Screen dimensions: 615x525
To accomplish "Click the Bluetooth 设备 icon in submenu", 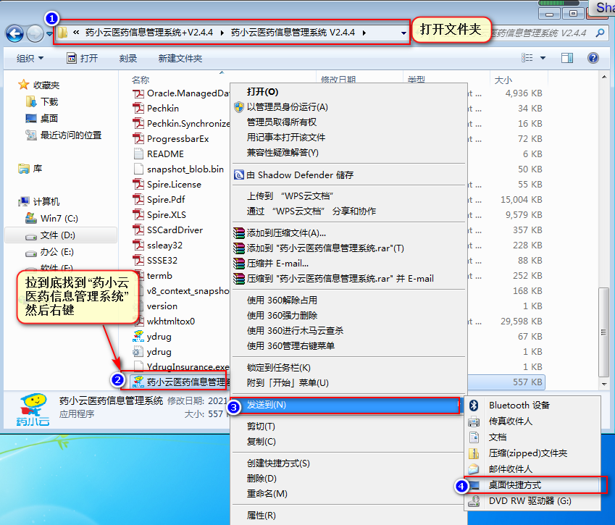I will click(474, 406).
